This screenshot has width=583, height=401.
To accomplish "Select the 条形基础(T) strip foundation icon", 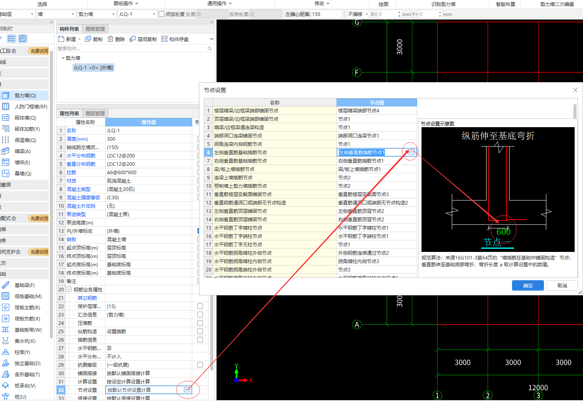I will 6,374.
